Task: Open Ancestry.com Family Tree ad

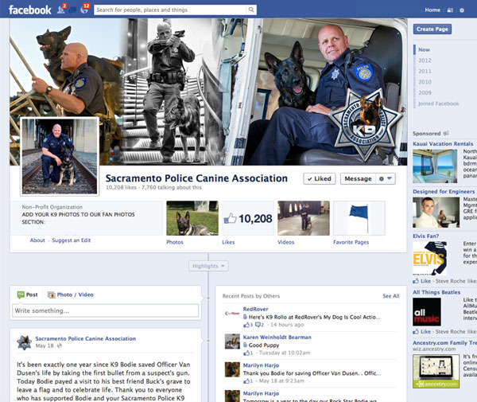Action: pyautogui.click(x=444, y=343)
